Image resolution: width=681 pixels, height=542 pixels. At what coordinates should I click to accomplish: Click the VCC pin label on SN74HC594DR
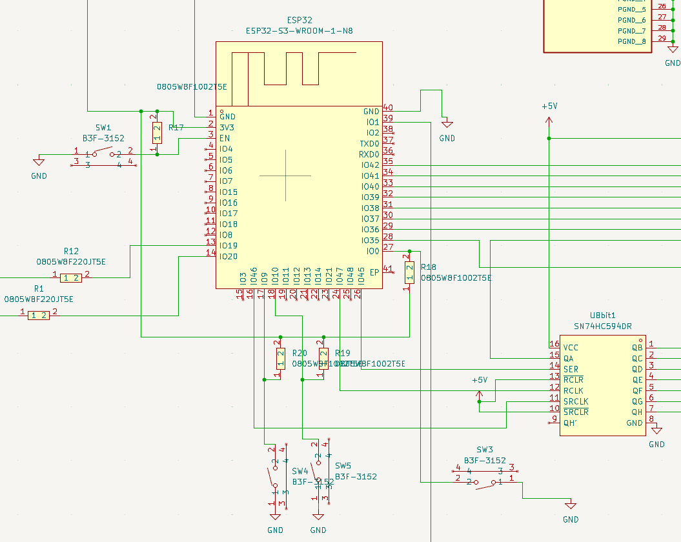tap(571, 347)
